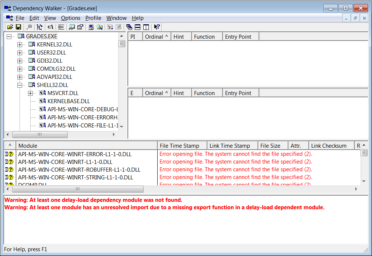Expand the MSVCRT.DLL tree node
The image size is (372, 256).
(30, 93)
